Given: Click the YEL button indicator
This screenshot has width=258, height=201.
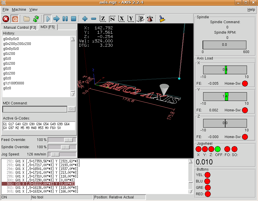Looking at the screenshot, I should pos(208,175).
